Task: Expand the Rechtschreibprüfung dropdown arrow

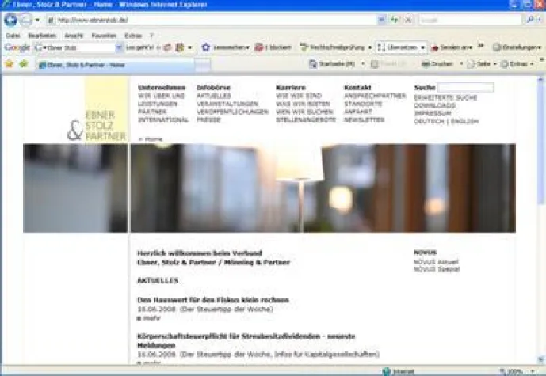Action: coord(369,47)
